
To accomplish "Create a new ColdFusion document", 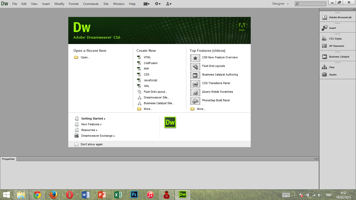I will [x=151, y=63].
